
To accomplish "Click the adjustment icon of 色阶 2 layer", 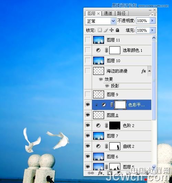I will click(x=98, y=126).
